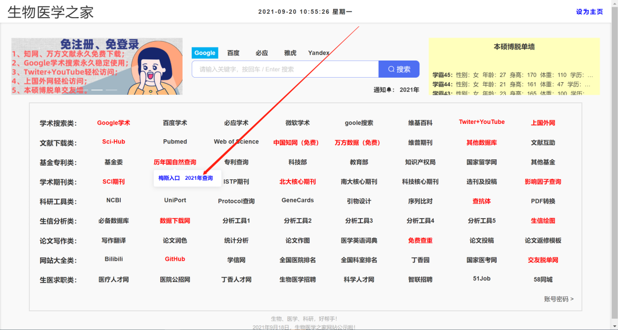Switch to the 百度 search tab
This screenshot has width=618, height=330.
pyautogui.click(x=233, y=53)
